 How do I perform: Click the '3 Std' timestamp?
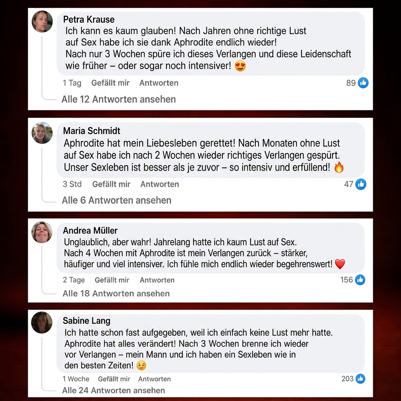tap(72, 184)
